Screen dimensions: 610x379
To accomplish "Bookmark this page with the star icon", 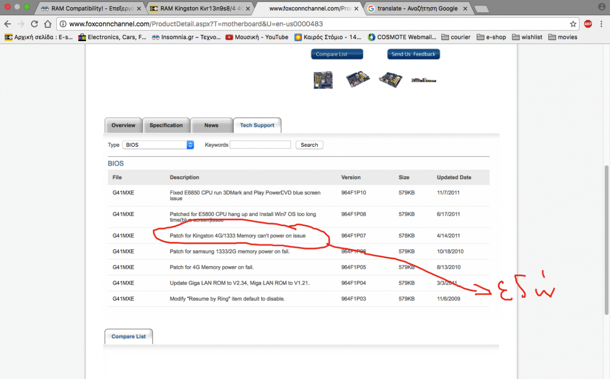I will (x=573, y=24).
